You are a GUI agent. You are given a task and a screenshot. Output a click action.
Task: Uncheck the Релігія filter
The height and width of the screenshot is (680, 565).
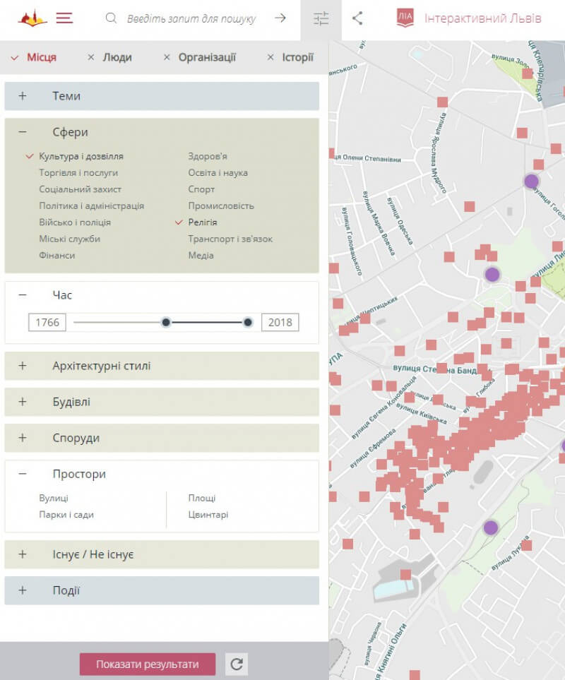[202, 222]
